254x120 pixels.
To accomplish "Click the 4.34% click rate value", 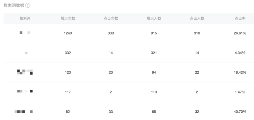I will [x=240, y=53].
